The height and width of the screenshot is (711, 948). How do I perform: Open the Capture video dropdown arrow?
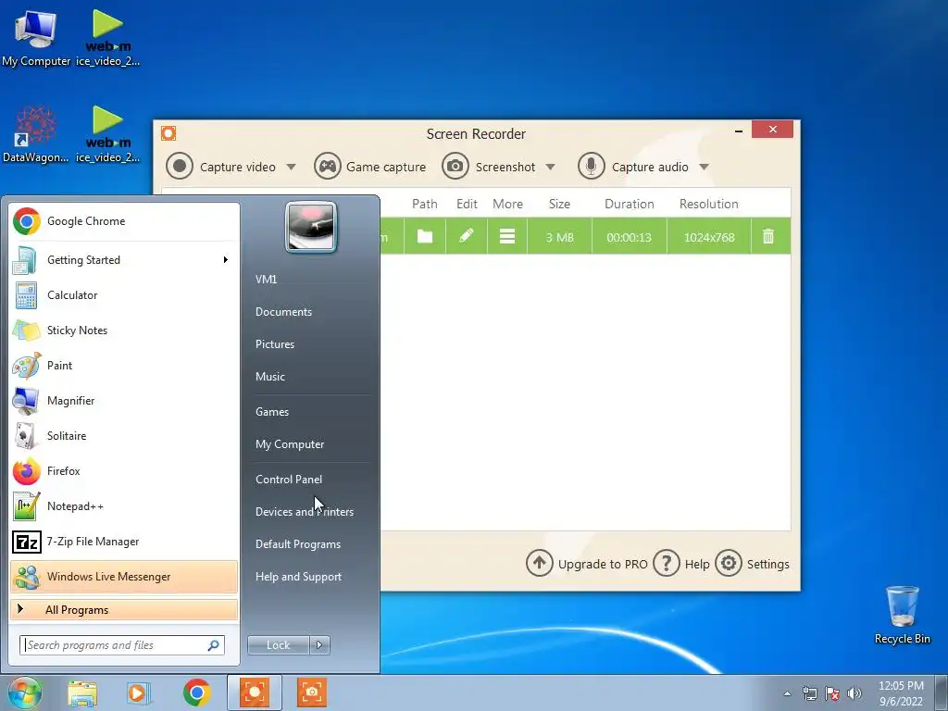pyautogui.click(x=291, y=167)
